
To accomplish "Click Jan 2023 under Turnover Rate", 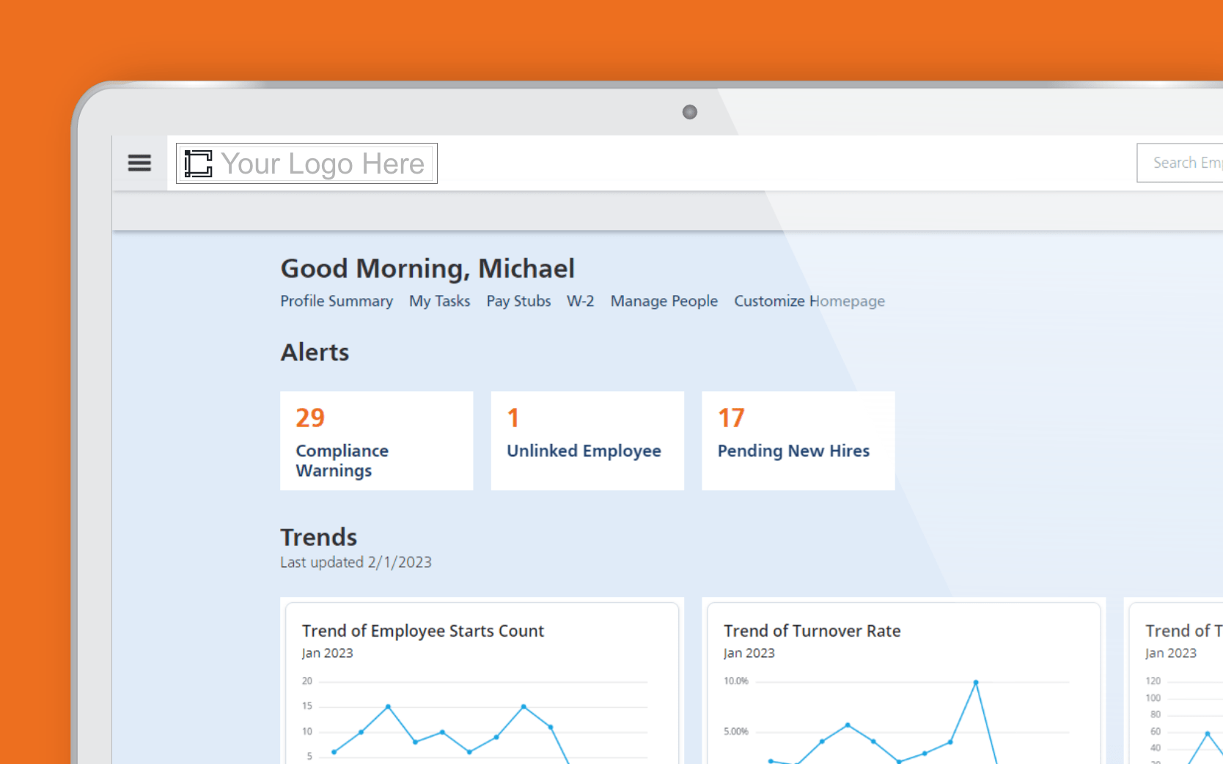I will (x=749, y=653).
